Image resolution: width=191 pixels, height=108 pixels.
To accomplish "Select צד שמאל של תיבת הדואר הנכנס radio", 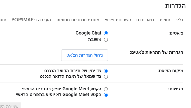I will (x=106, y=77).
